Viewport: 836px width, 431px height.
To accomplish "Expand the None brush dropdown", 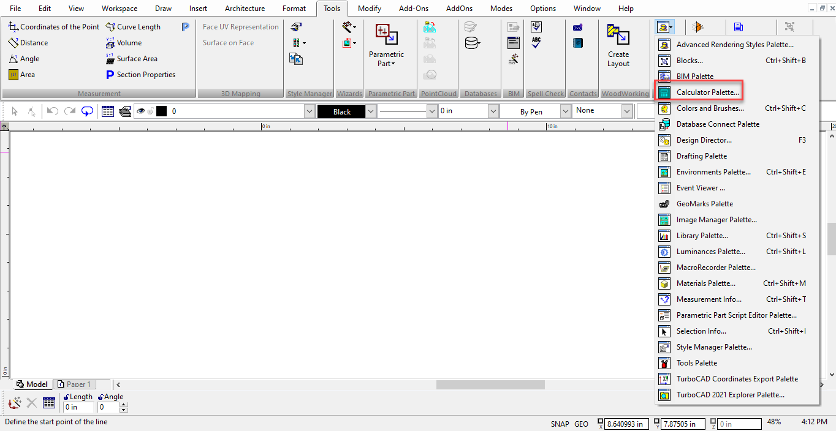I will (x=627, y=111).
